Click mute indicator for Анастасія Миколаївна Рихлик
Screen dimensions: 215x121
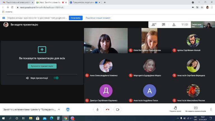174,101
